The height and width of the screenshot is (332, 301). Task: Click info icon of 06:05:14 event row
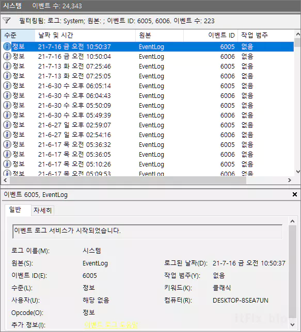pos(7,86)
